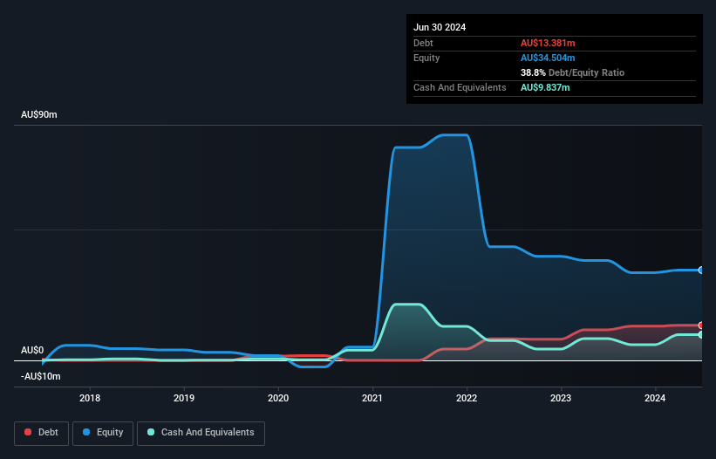Viewport: 716px width, 459px height.
Task: Click the Jun 30 2024 tooltip date
Action: click(440, 27)
